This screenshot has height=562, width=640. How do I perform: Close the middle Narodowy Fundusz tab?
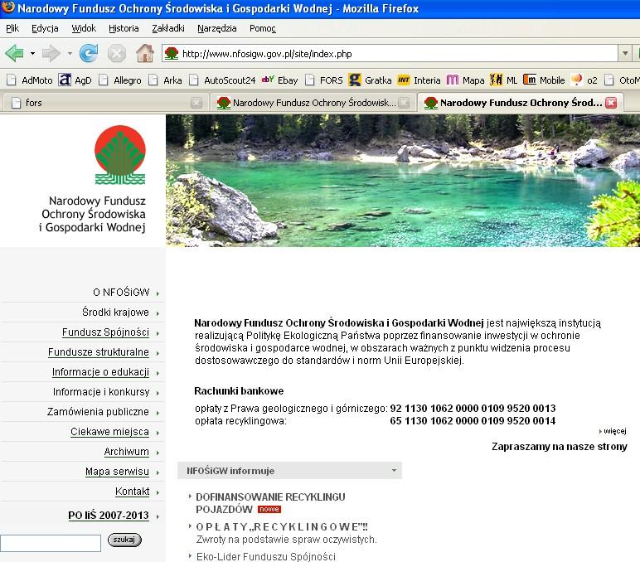[403, 103]
